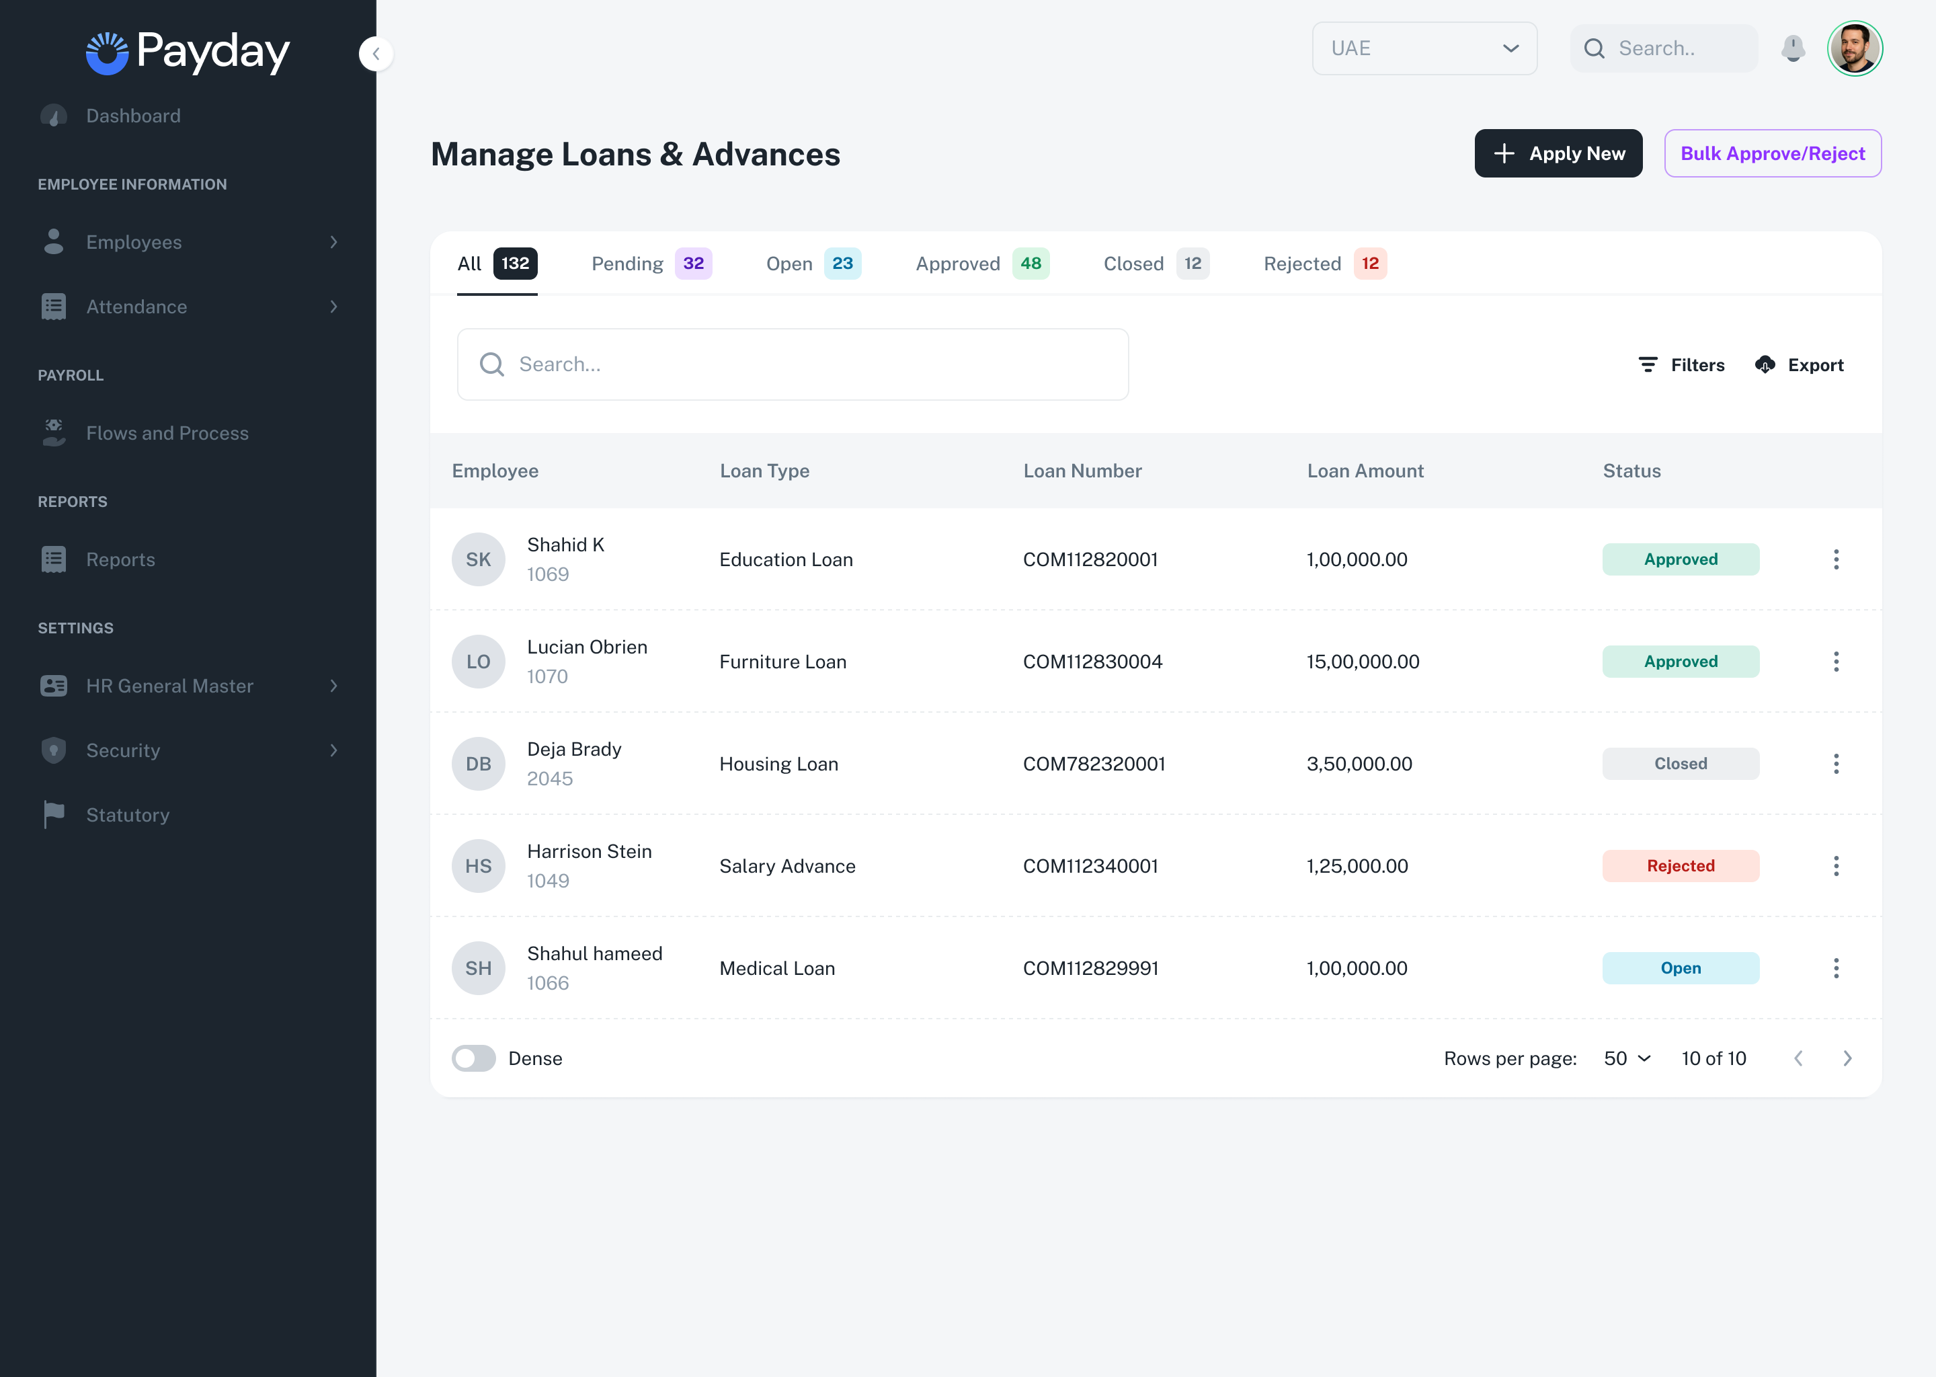Collapse the sidebar with arrow button
1936x1377 pixels.
tap(376, 53)
